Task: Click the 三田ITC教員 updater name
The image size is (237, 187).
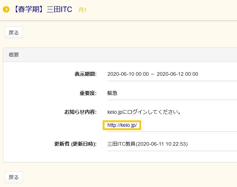Action: [121, 144]
